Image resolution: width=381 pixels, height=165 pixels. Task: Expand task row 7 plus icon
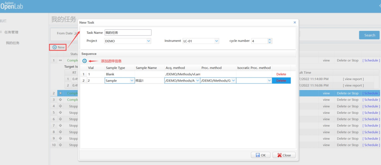[x=60, y=126]
